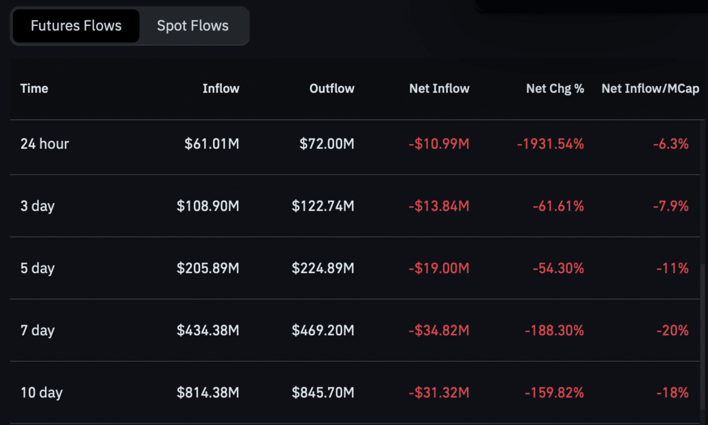708x425 pixels.
Task: Switch to the Spot Flows tab
Action: point(193,26)
